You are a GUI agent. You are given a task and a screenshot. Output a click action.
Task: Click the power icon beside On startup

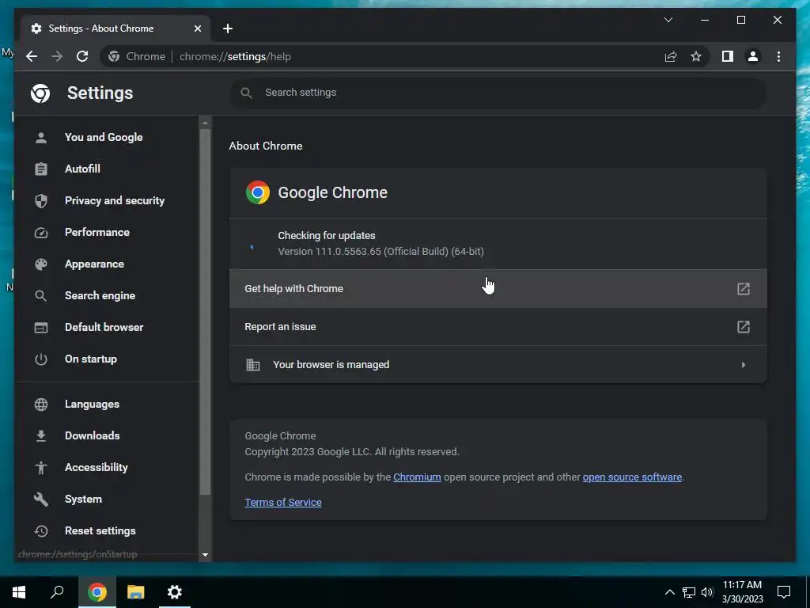41,359
